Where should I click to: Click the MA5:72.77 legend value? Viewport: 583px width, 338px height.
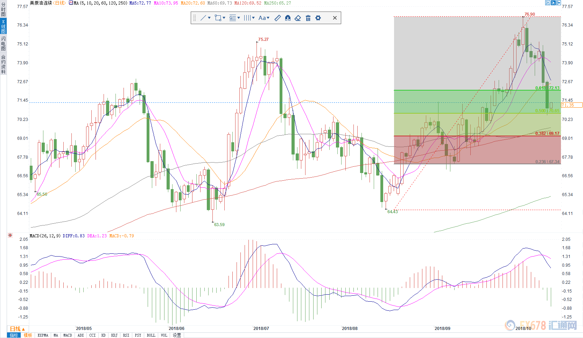(x=140, y=3)
